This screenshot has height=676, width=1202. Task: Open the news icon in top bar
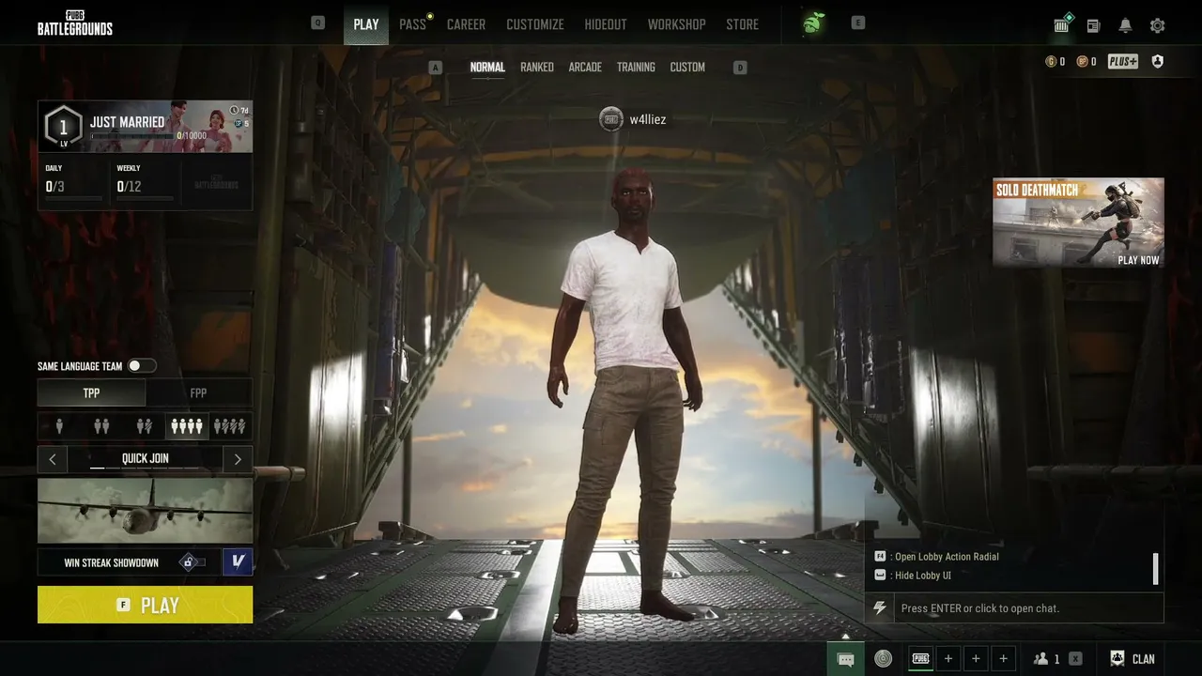coord(1093,25)
